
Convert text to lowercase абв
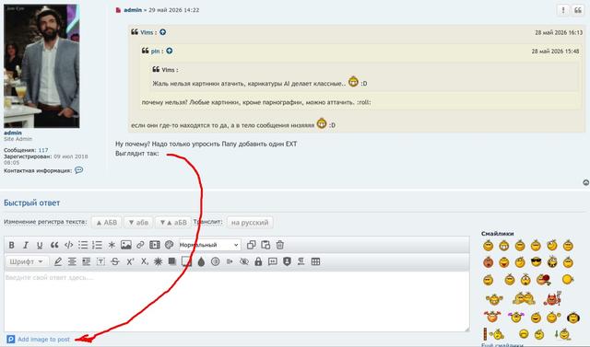point(138,223)
